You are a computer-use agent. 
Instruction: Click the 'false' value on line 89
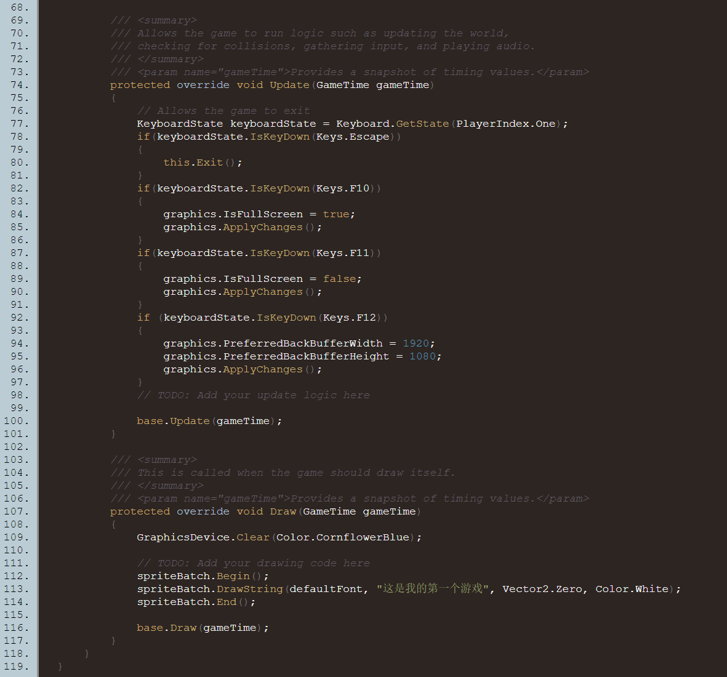coord(339,279)
